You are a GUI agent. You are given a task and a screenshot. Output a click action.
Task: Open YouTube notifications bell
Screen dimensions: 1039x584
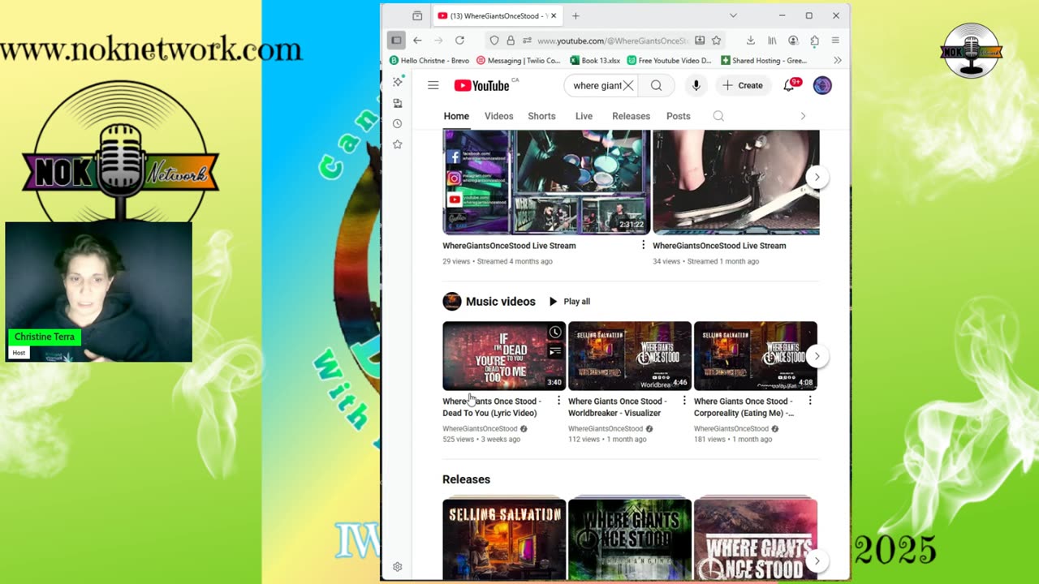789,85
